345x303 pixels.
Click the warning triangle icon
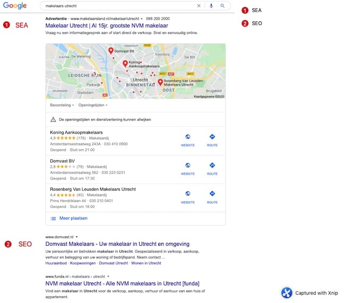(x=53, y=119)
